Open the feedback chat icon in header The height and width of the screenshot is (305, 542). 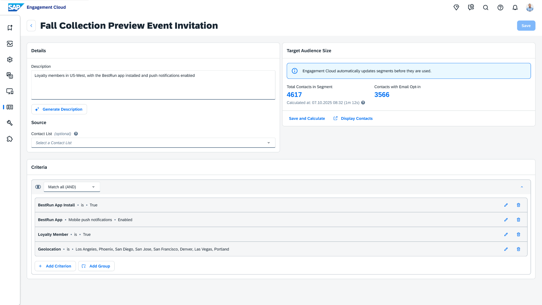(x=471, y=7)
